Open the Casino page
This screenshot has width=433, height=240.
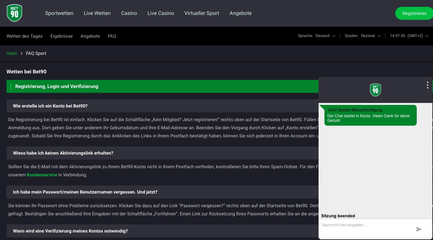pos(129,13)
